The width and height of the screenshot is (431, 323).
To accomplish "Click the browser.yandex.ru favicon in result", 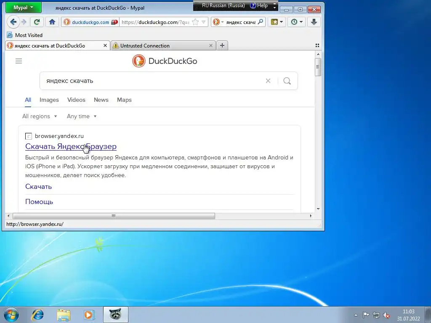I will click(x=29, y=136).
